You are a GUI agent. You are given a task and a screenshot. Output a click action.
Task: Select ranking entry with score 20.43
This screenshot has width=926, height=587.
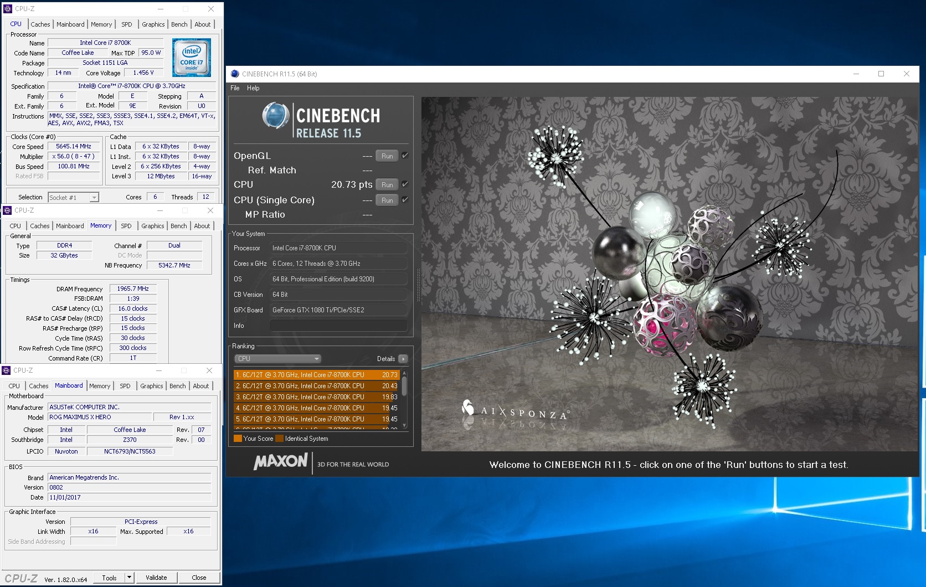click(317, 386)
